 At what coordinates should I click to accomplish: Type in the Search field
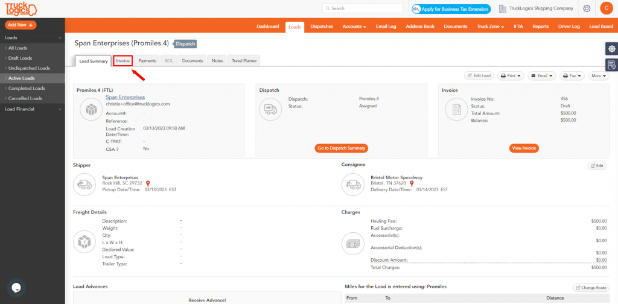point(363,8)
